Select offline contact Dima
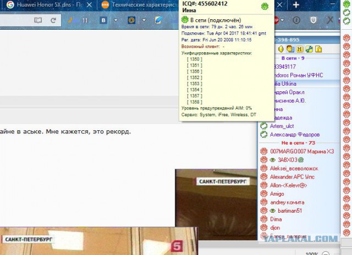This screenshot has height=255, width=352. pyautogui.click(x=276, y=219)
